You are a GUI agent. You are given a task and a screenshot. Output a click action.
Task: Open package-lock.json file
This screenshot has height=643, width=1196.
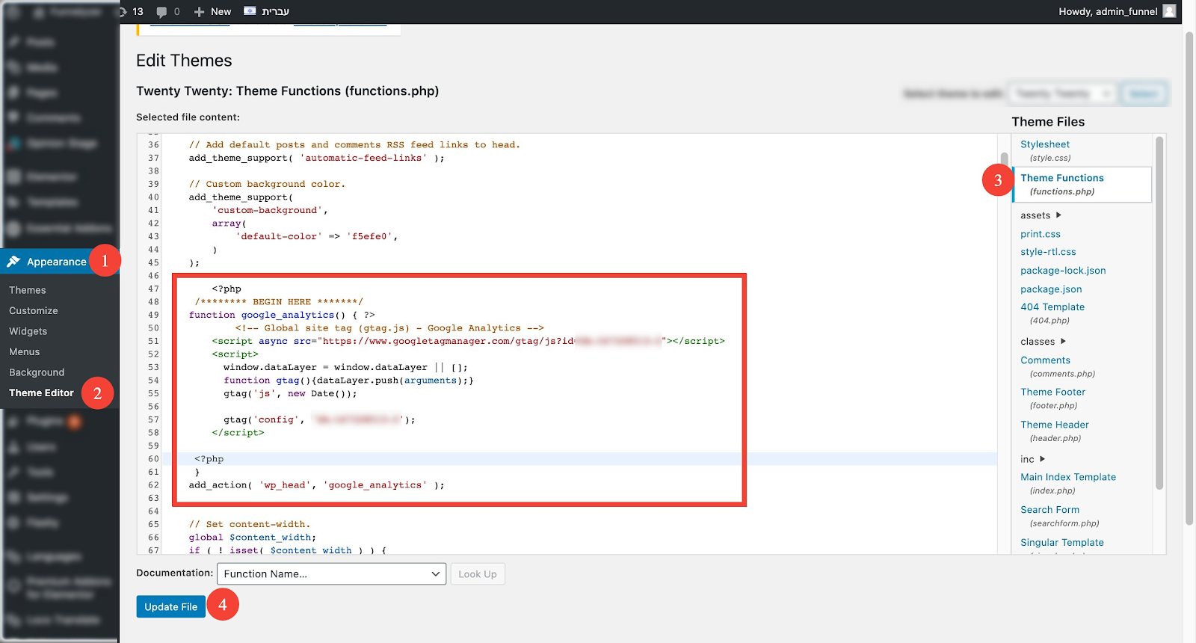click(1063, 271)
